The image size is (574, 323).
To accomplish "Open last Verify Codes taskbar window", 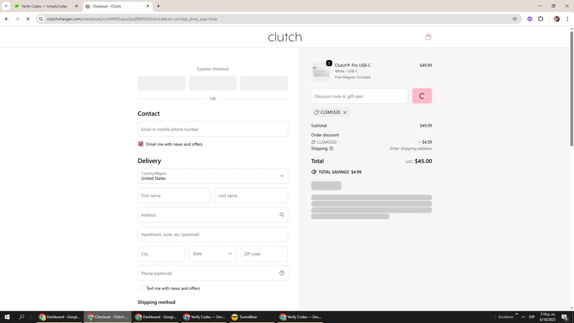I will [300, 317].
